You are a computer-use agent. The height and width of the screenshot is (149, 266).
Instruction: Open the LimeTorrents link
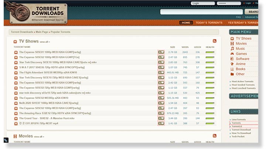pos(239,119)
